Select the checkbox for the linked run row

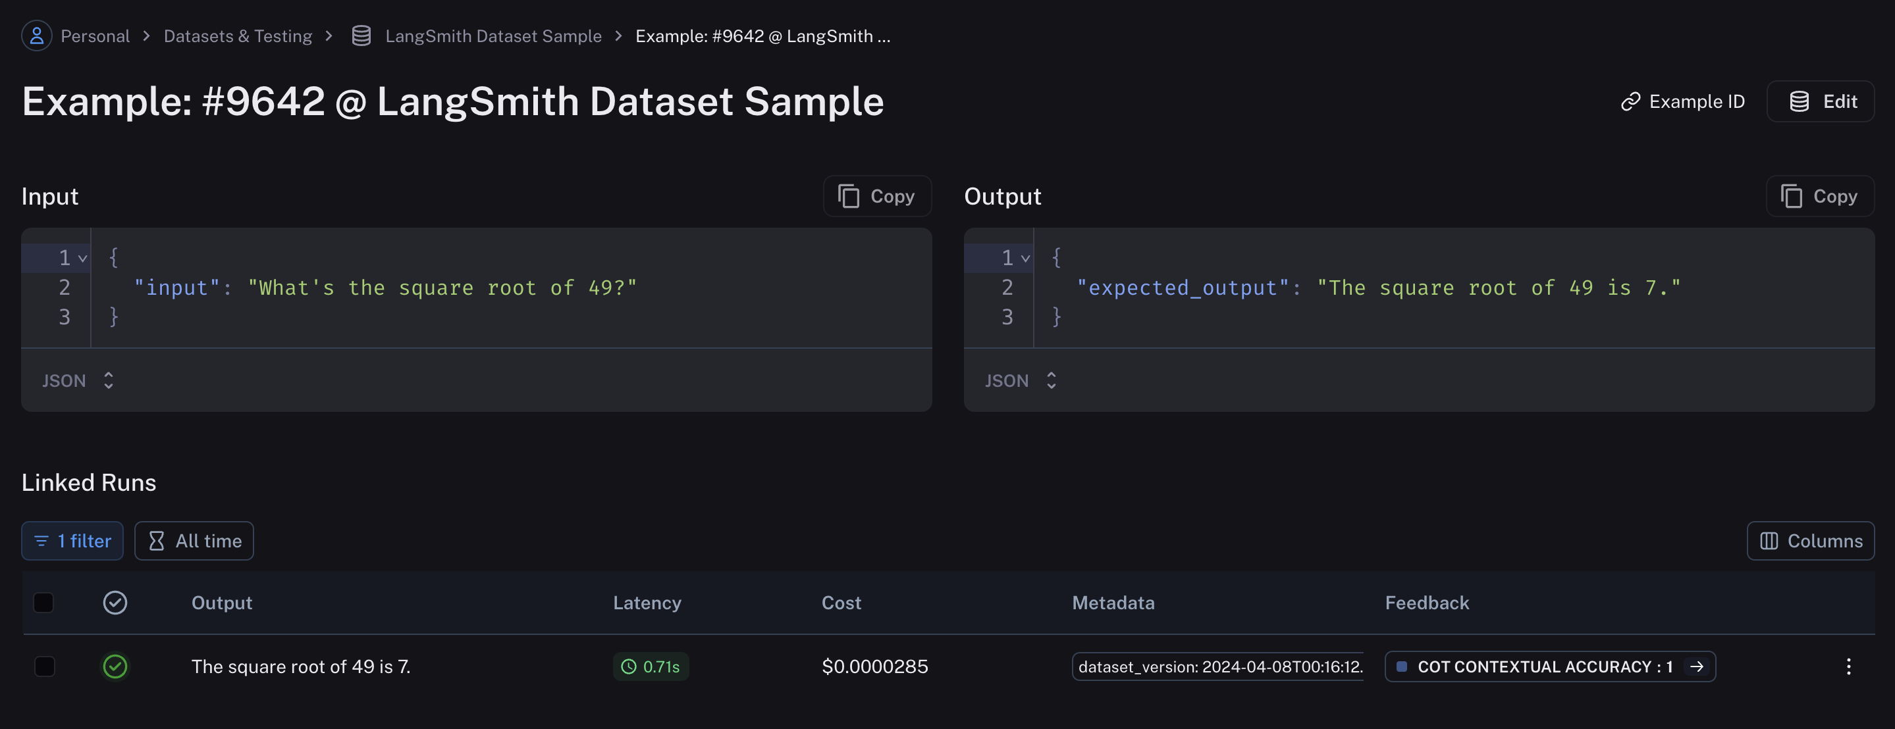(x=44, y=666)
